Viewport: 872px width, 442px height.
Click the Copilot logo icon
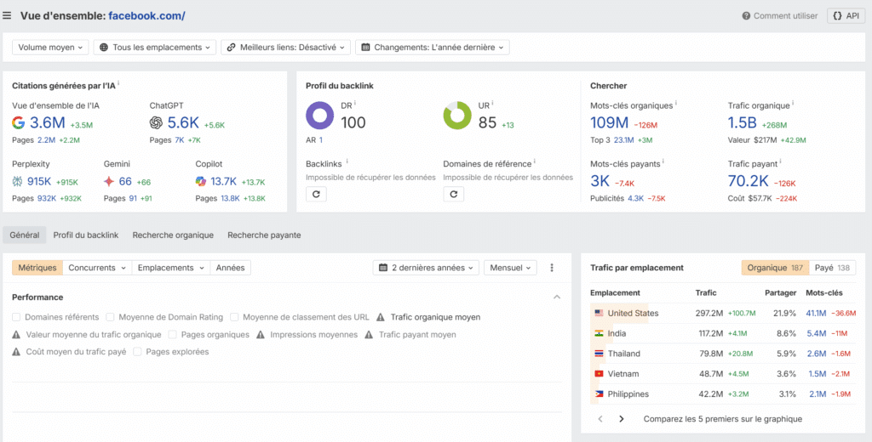coord(201,182)
